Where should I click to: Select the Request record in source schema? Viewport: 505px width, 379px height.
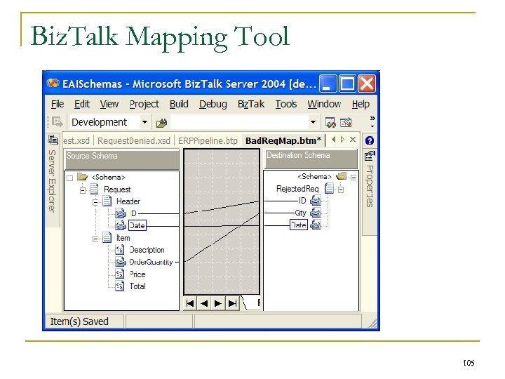[117, 189]
